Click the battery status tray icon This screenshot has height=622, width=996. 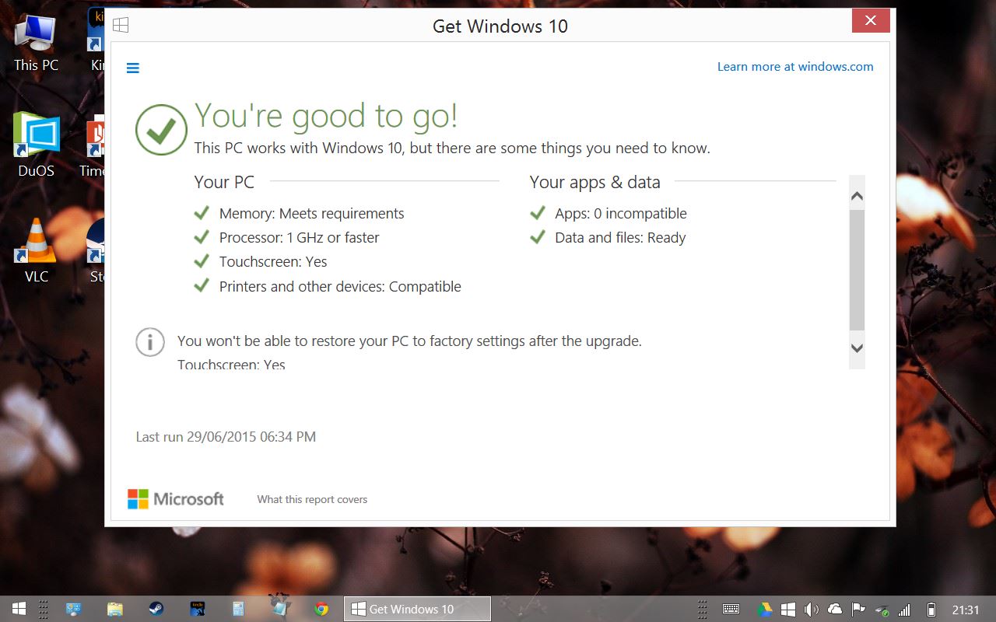(x=931, y=610)
